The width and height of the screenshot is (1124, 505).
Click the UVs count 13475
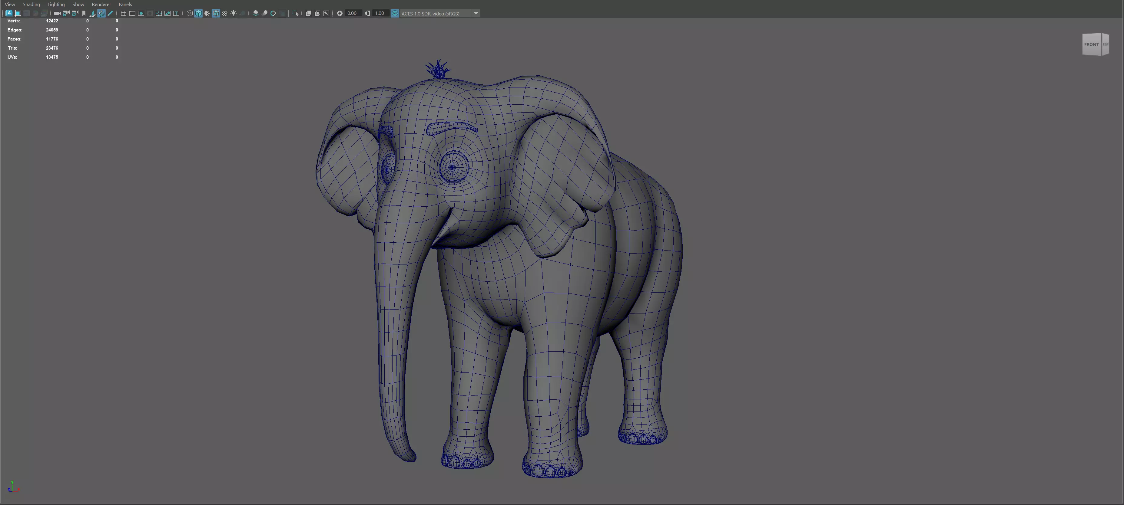52,57
